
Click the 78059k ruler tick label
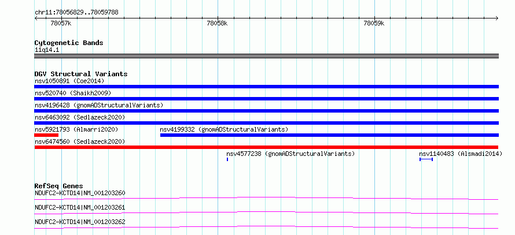tap(374, 24)
